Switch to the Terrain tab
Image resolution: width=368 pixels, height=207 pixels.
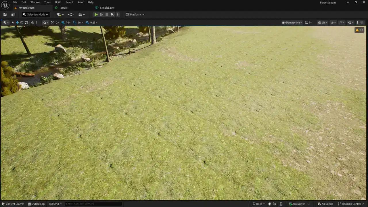pyautogui.click(x=63, y=8)
